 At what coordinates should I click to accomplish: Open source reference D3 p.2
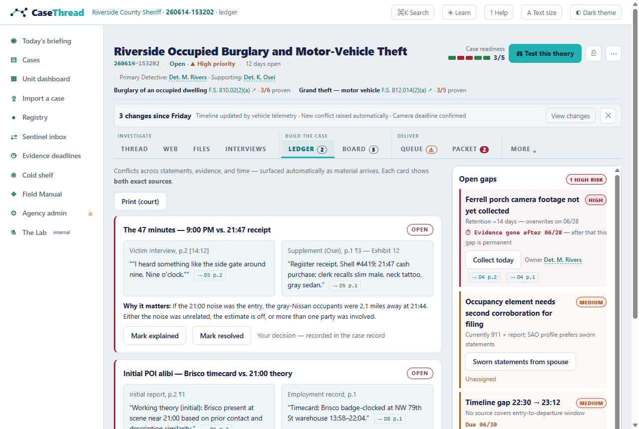coord(210,275)
